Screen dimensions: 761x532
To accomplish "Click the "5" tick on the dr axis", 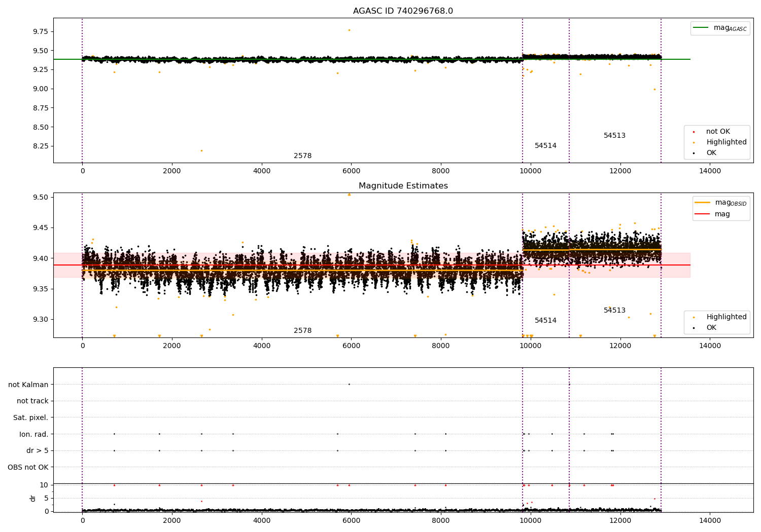I will [46, 498].
